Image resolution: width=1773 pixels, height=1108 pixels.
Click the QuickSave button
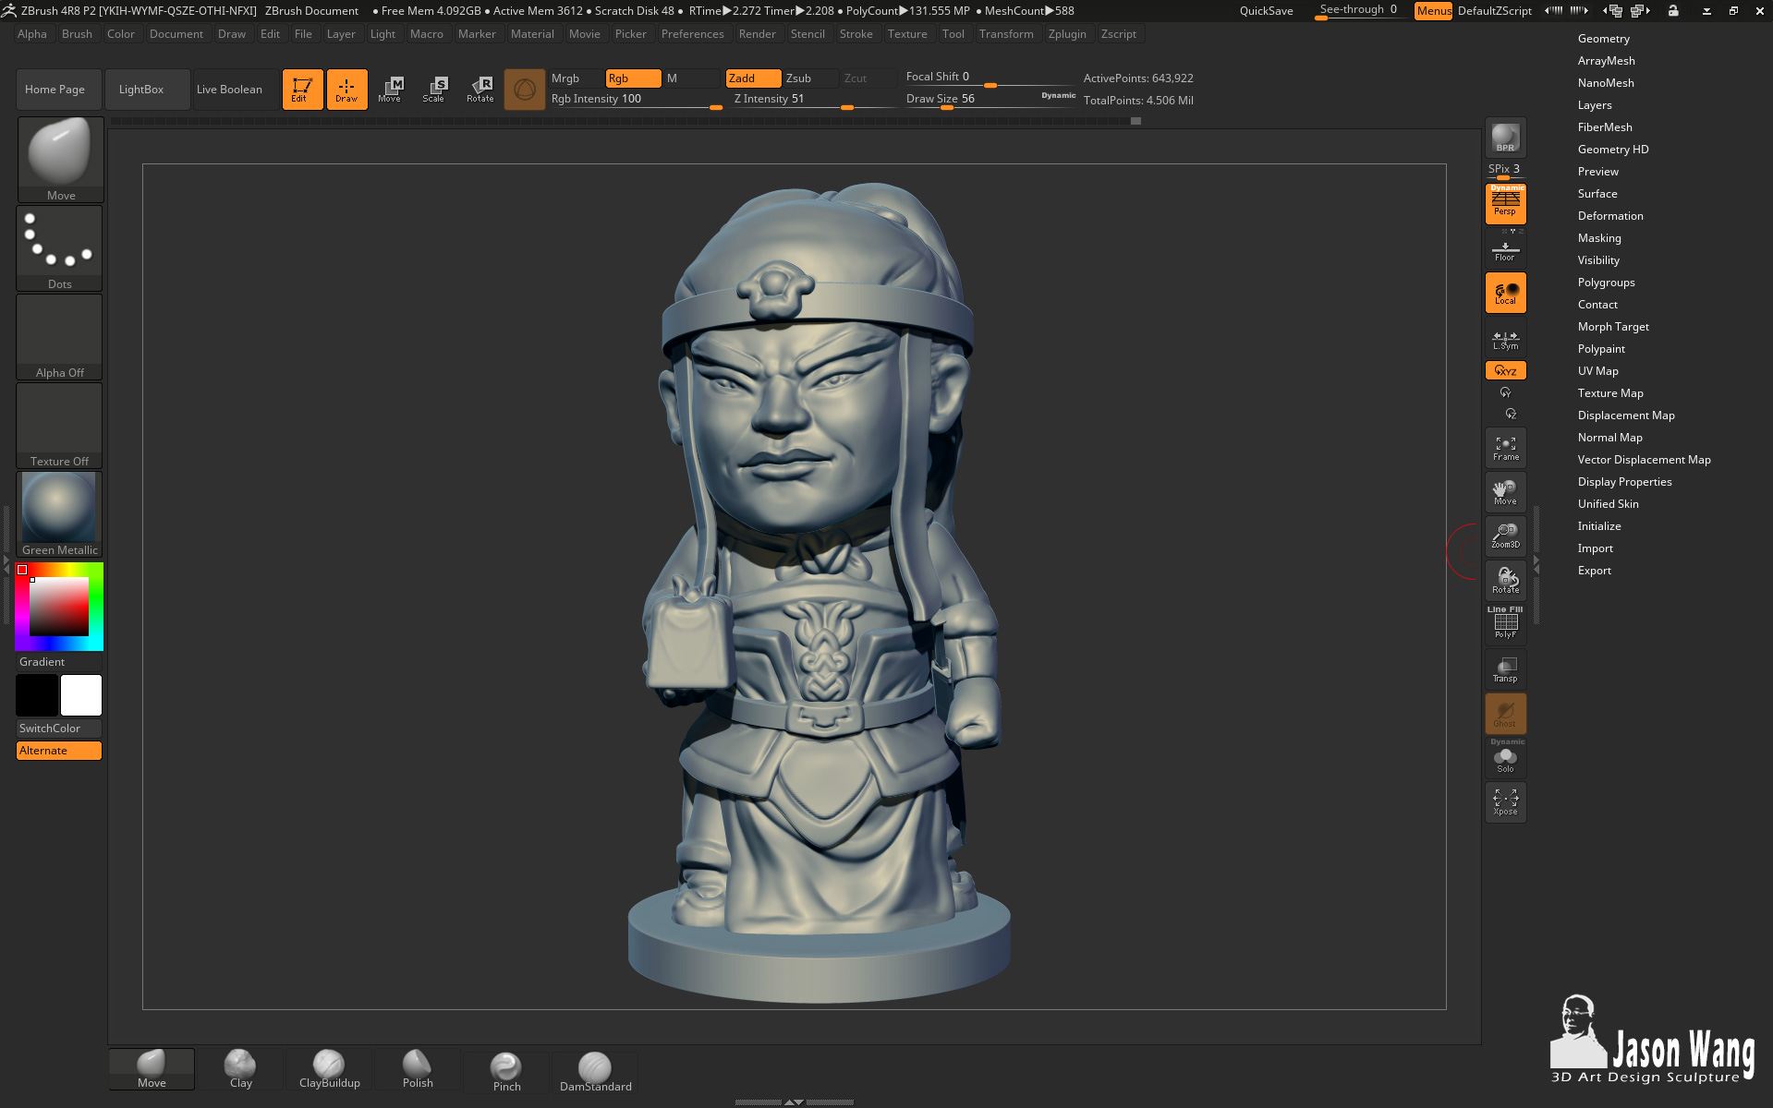pyautogui.click(x=1266, y=11)
